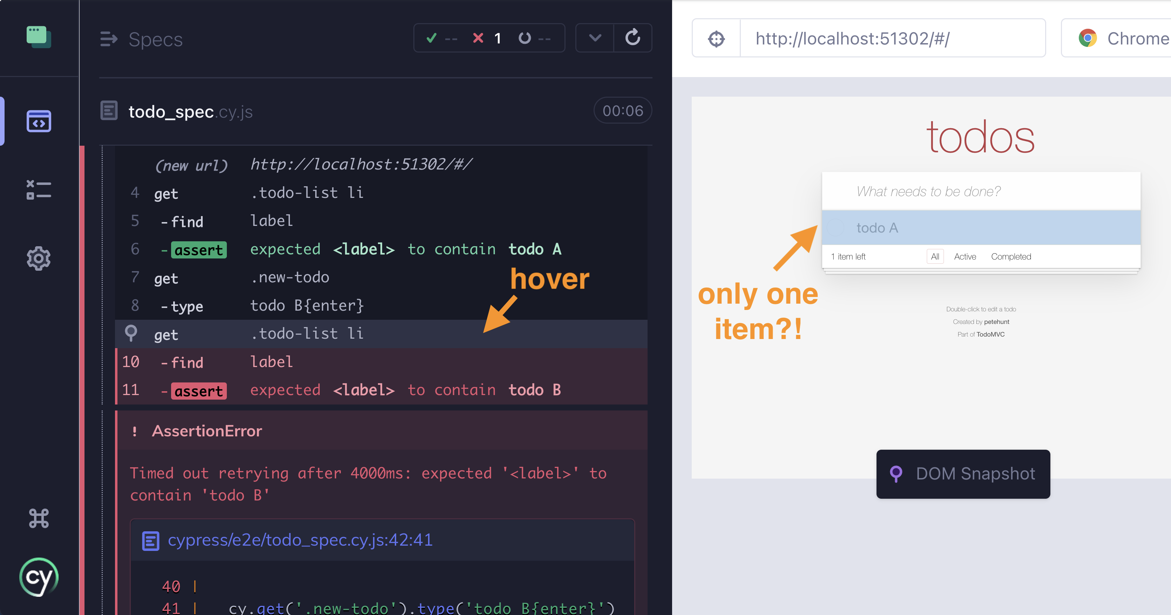Open cypress/e2e/todo_spec.cy.js:42:41 file link

[299, 540]
